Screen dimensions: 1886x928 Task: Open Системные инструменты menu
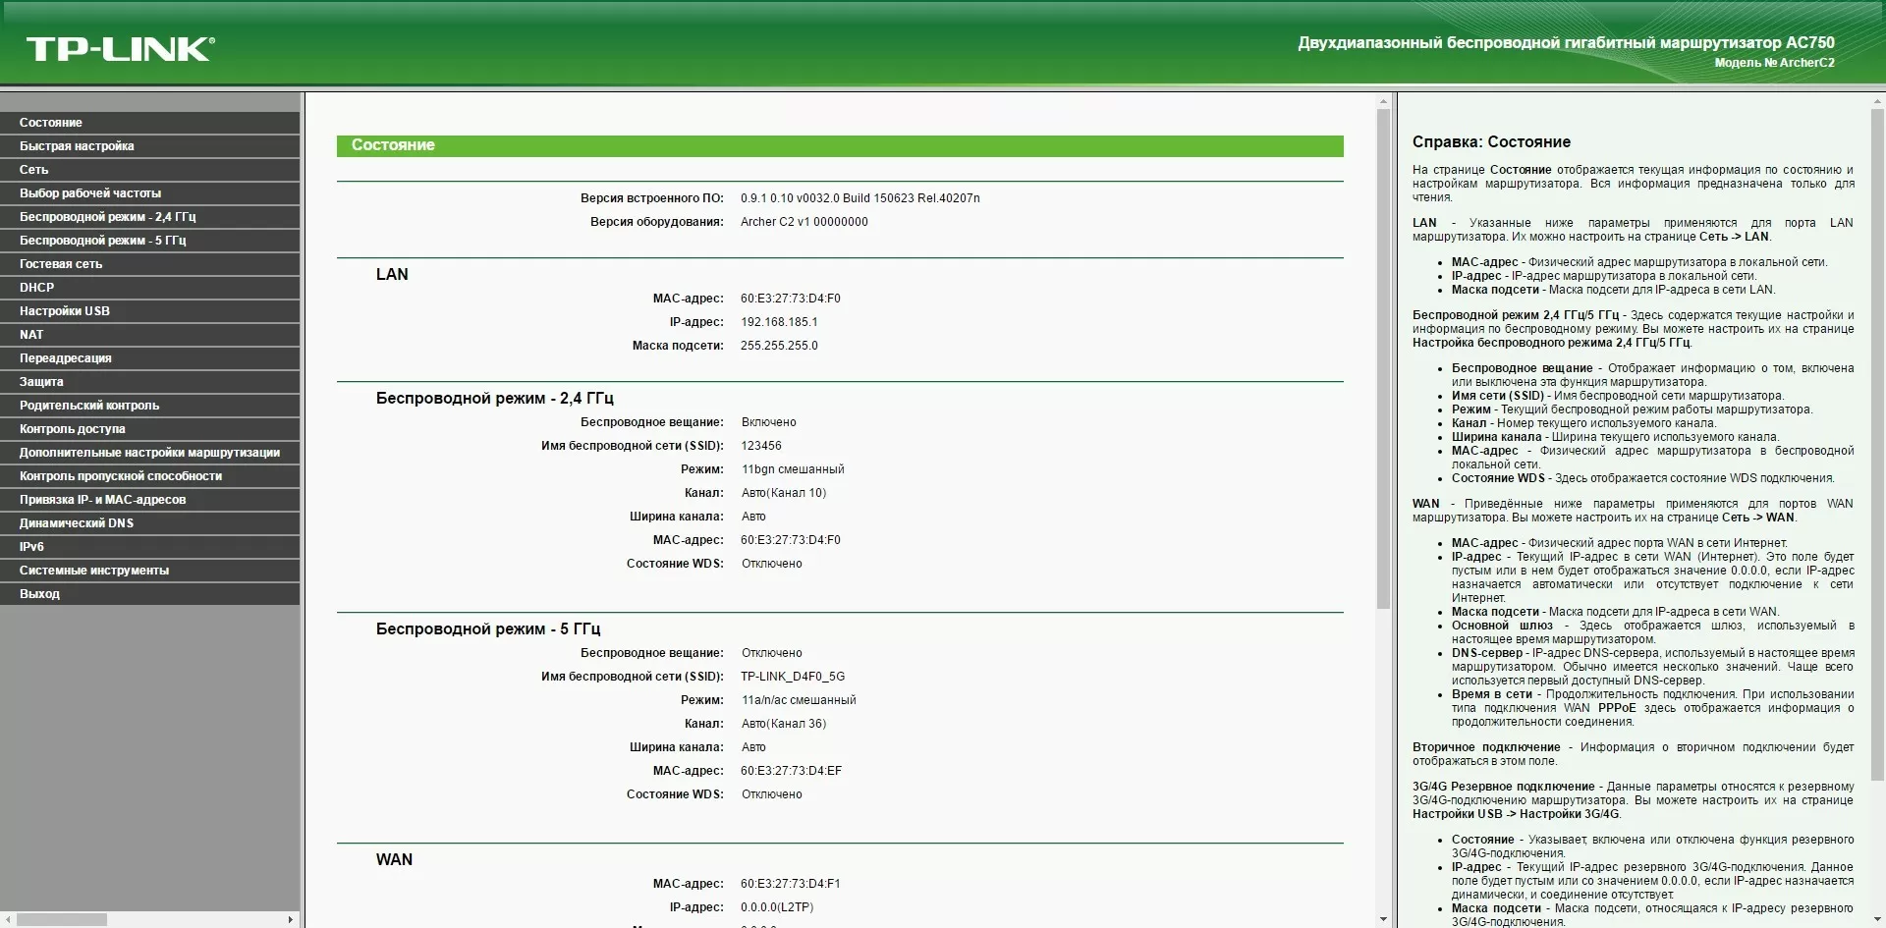[149, 571]
